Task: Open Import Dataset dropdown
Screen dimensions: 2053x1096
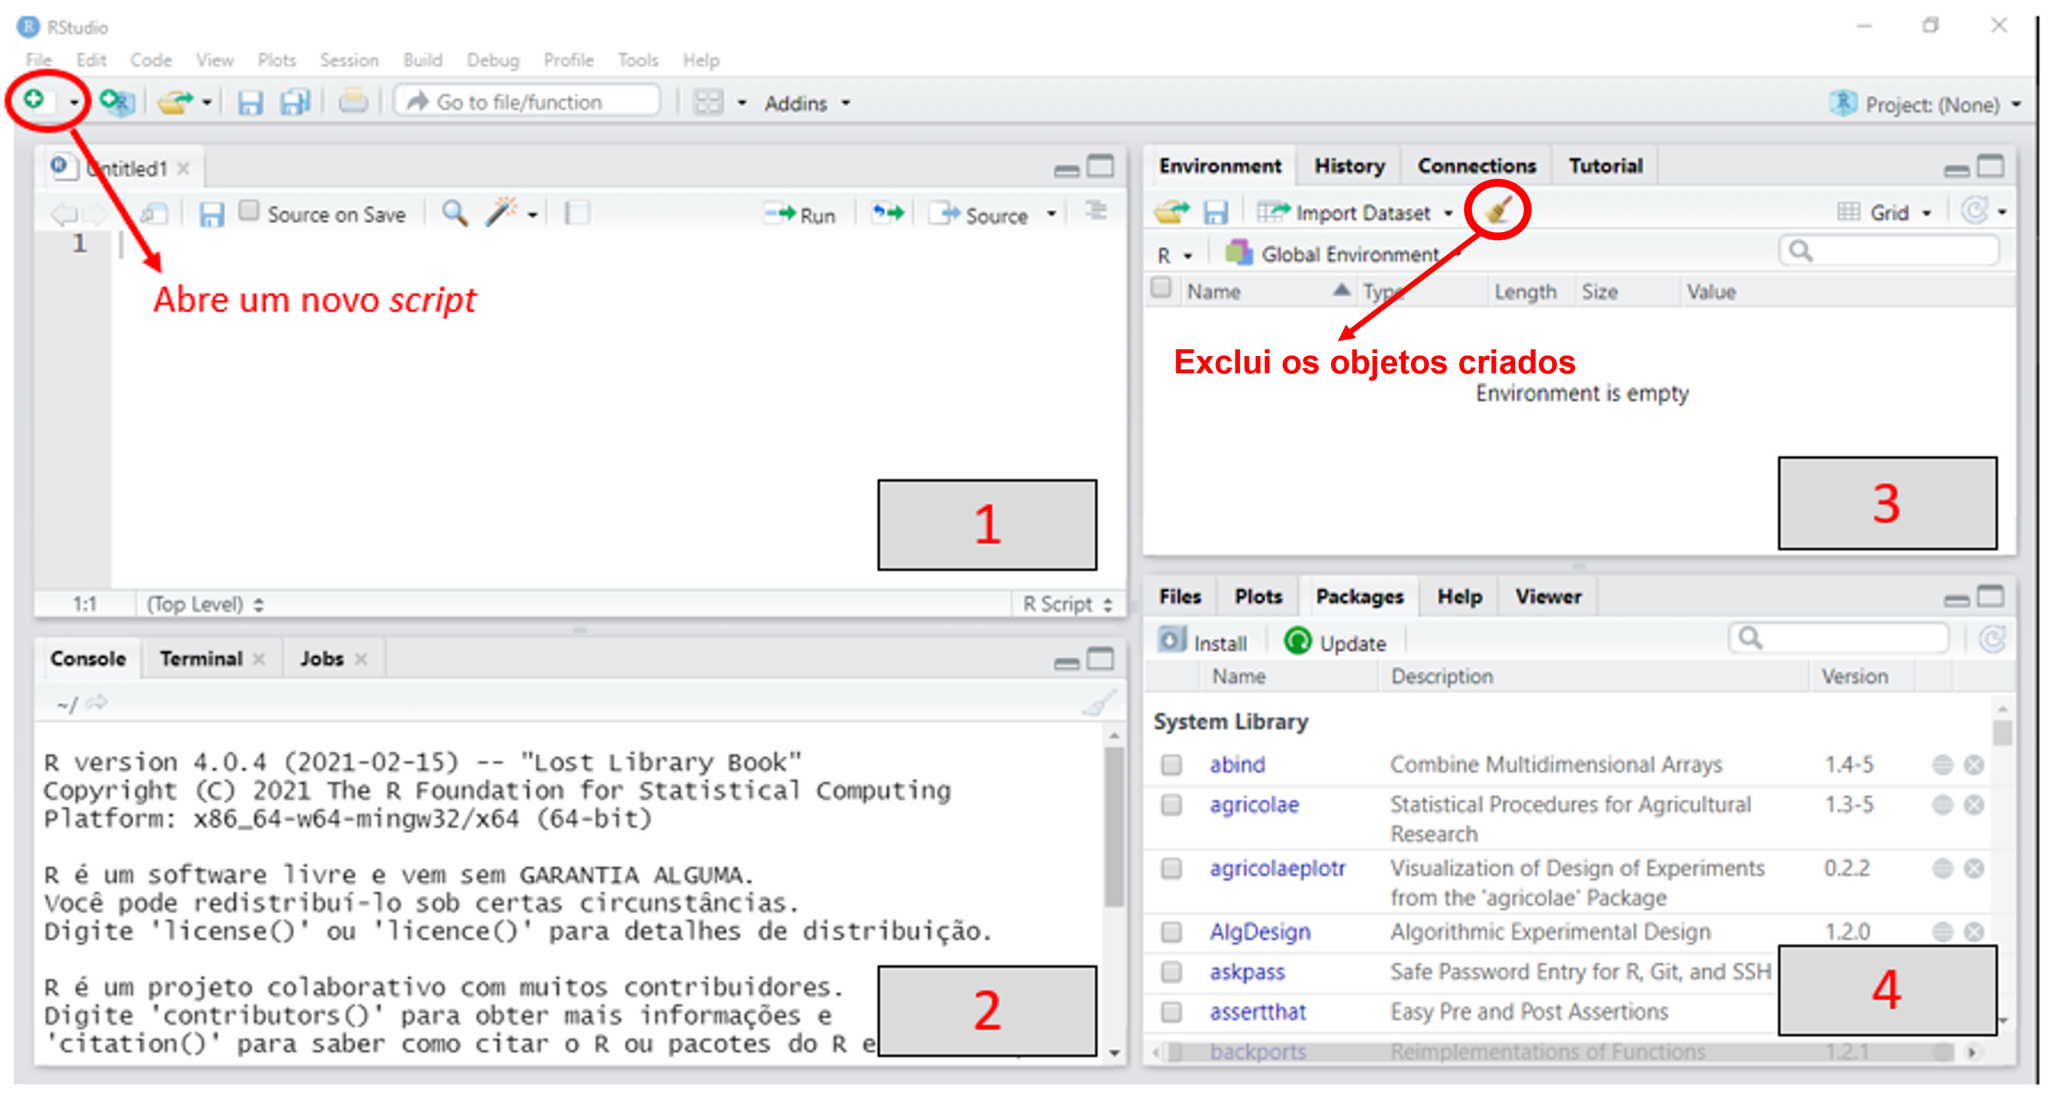Action: (1355, 213)
